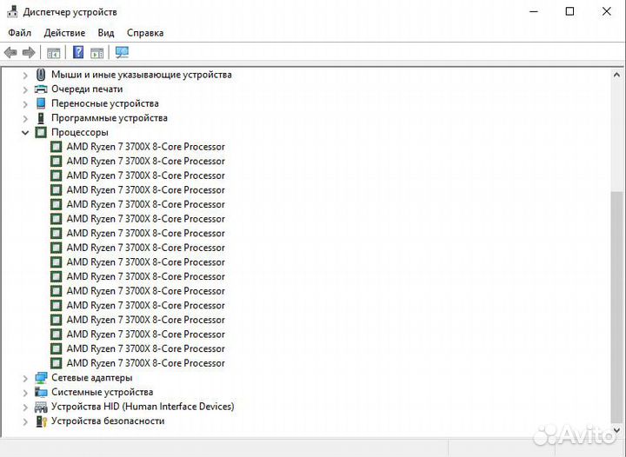Select the Очереди печати printer icon

click(x=41, y=89)
